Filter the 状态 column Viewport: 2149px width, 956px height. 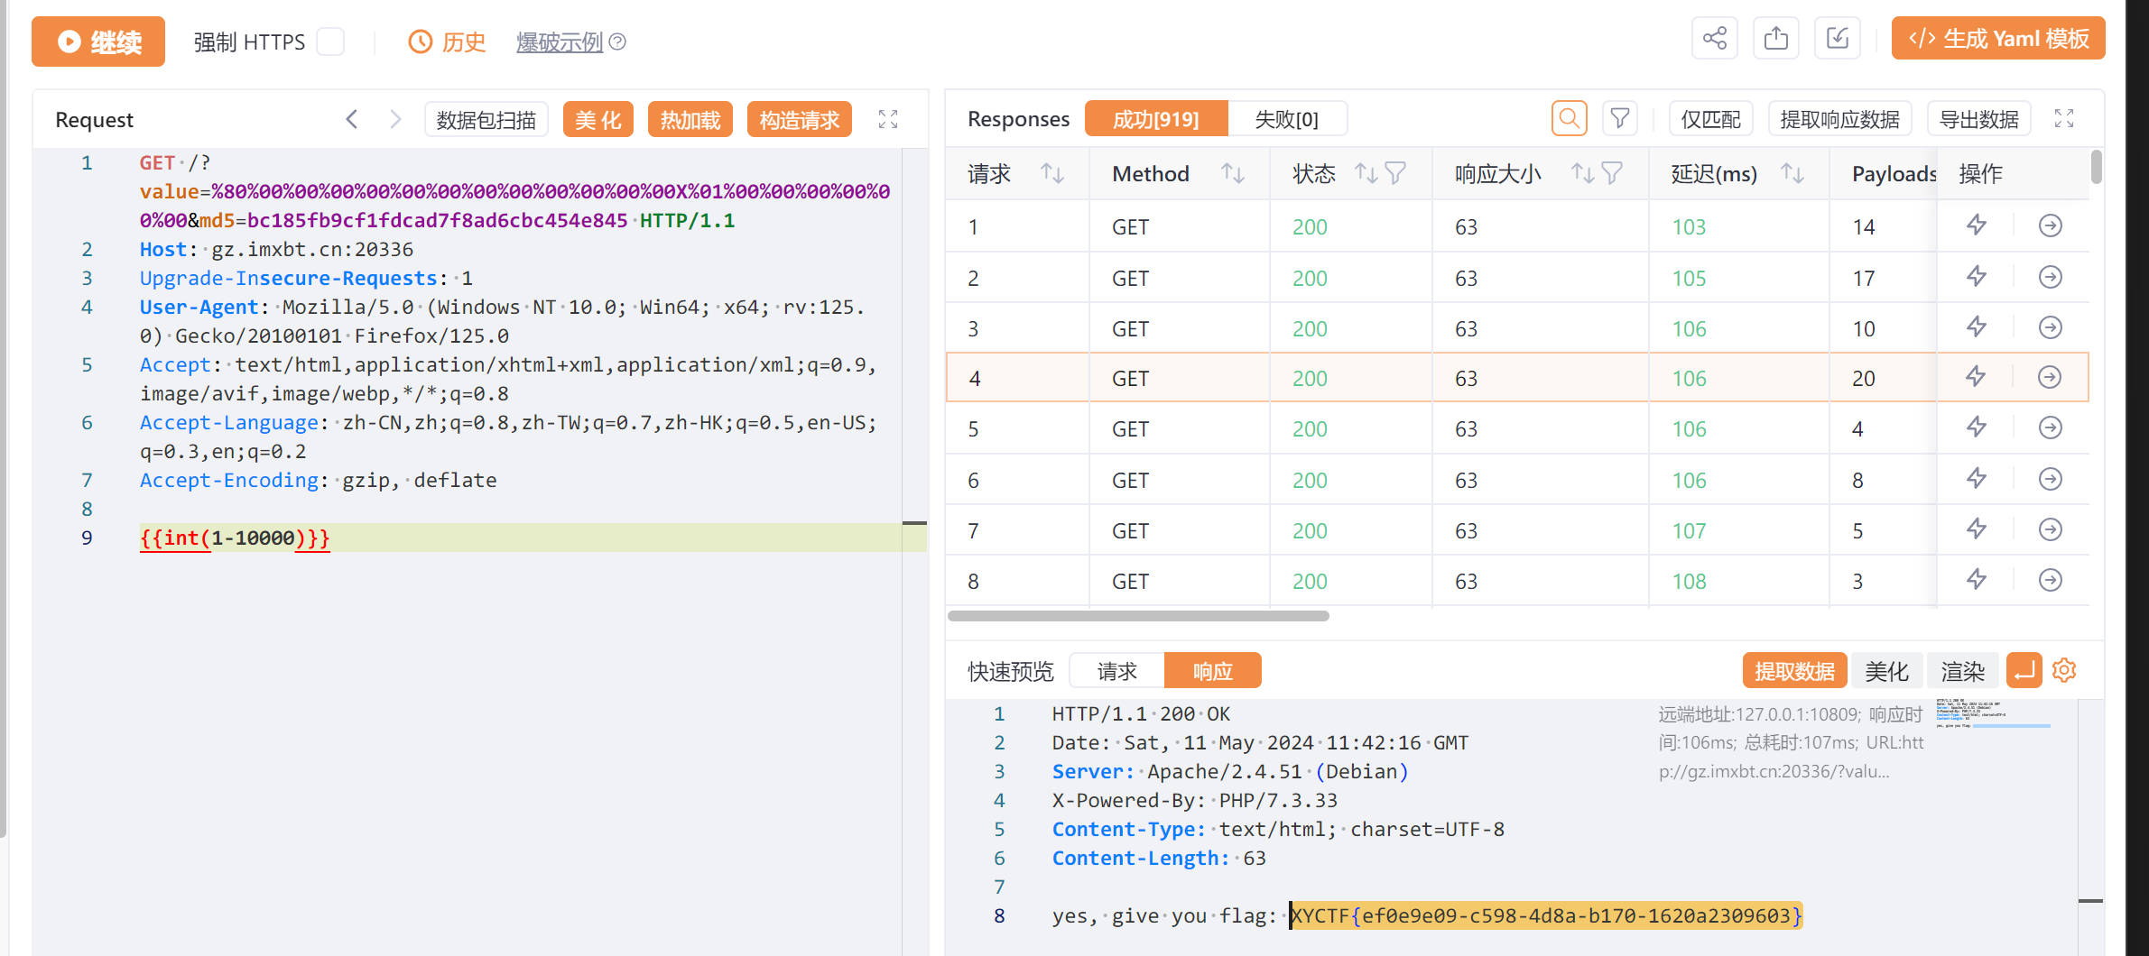coord(1395,173)
